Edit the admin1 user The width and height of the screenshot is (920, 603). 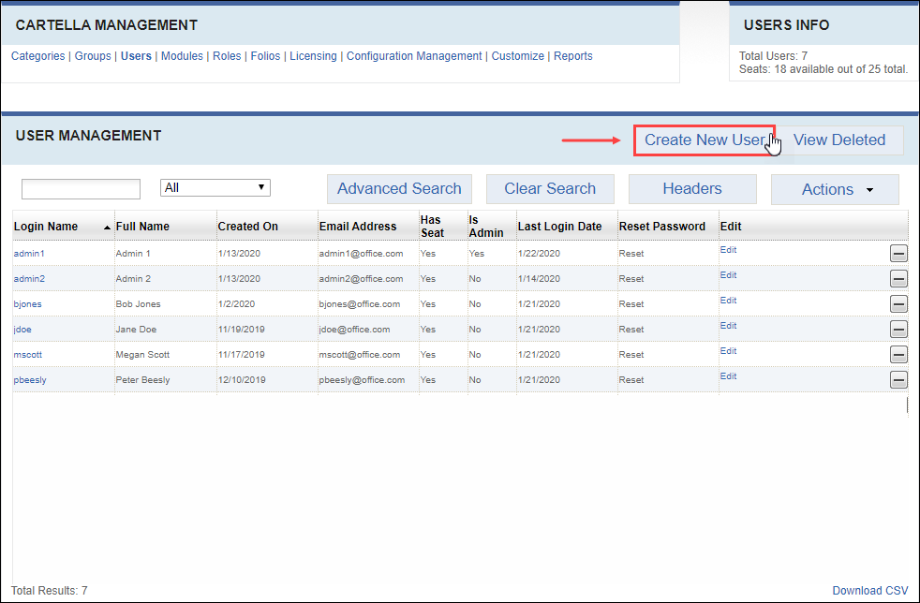728,250
